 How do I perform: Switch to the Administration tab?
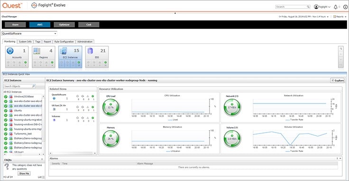point(85,42)
